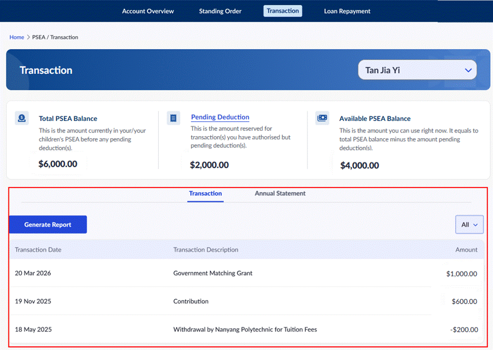Select the Nanyang Polytechnic withdrawal description

(x=245, y=329)
